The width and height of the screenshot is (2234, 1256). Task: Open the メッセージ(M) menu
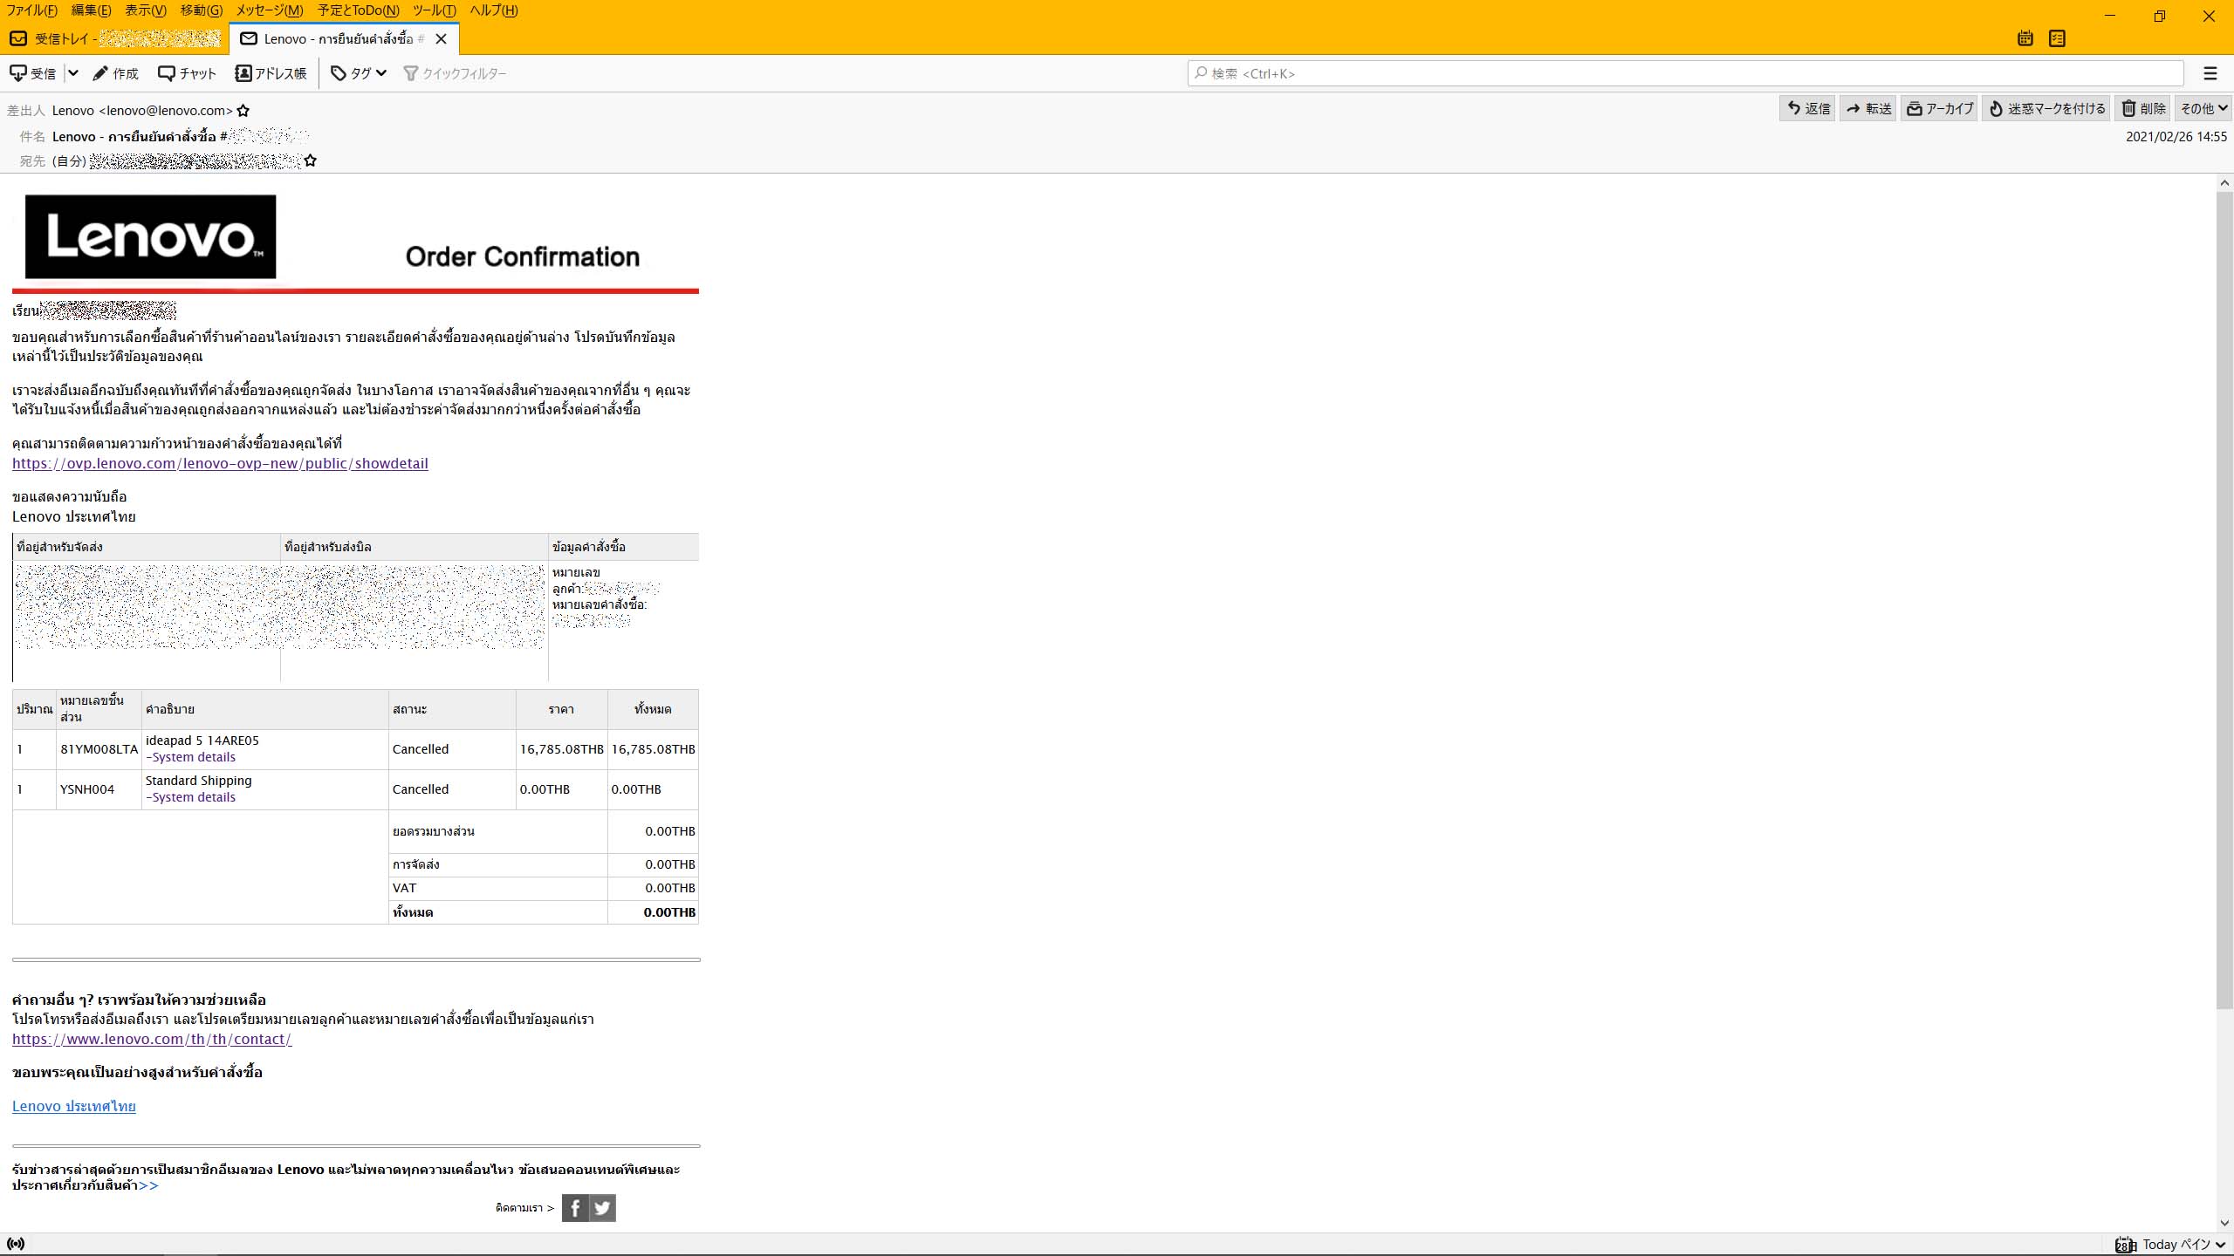pos(270,10)
